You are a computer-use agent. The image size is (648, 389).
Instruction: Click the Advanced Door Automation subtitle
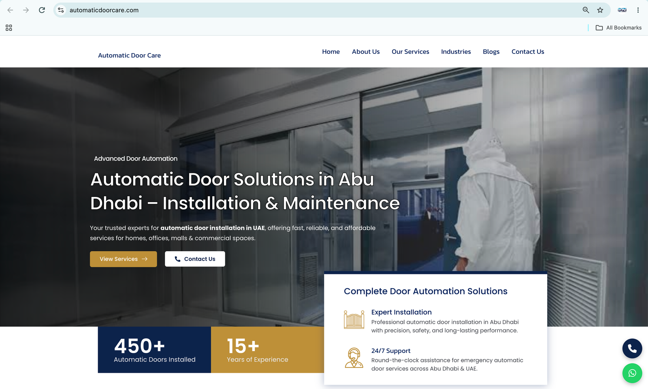(136, 159)
